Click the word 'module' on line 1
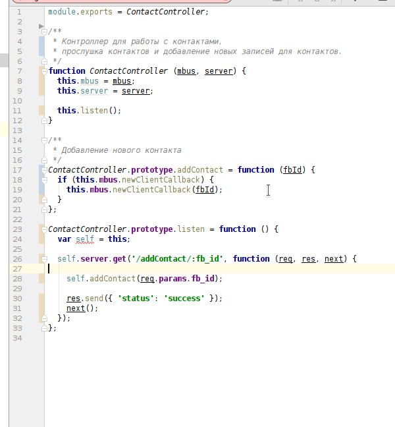The image size is (395, 427). click(x=62, y=12)
